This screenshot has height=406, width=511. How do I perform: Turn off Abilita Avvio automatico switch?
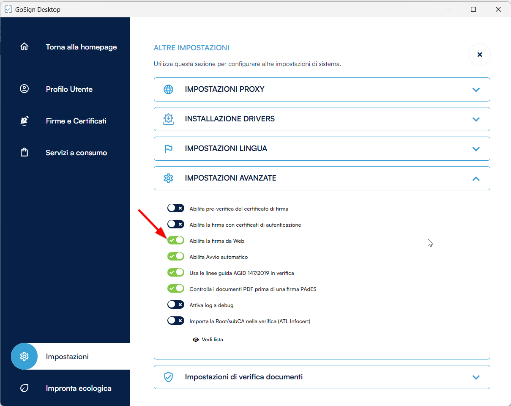pyautogui.click(x=176, y=257)
